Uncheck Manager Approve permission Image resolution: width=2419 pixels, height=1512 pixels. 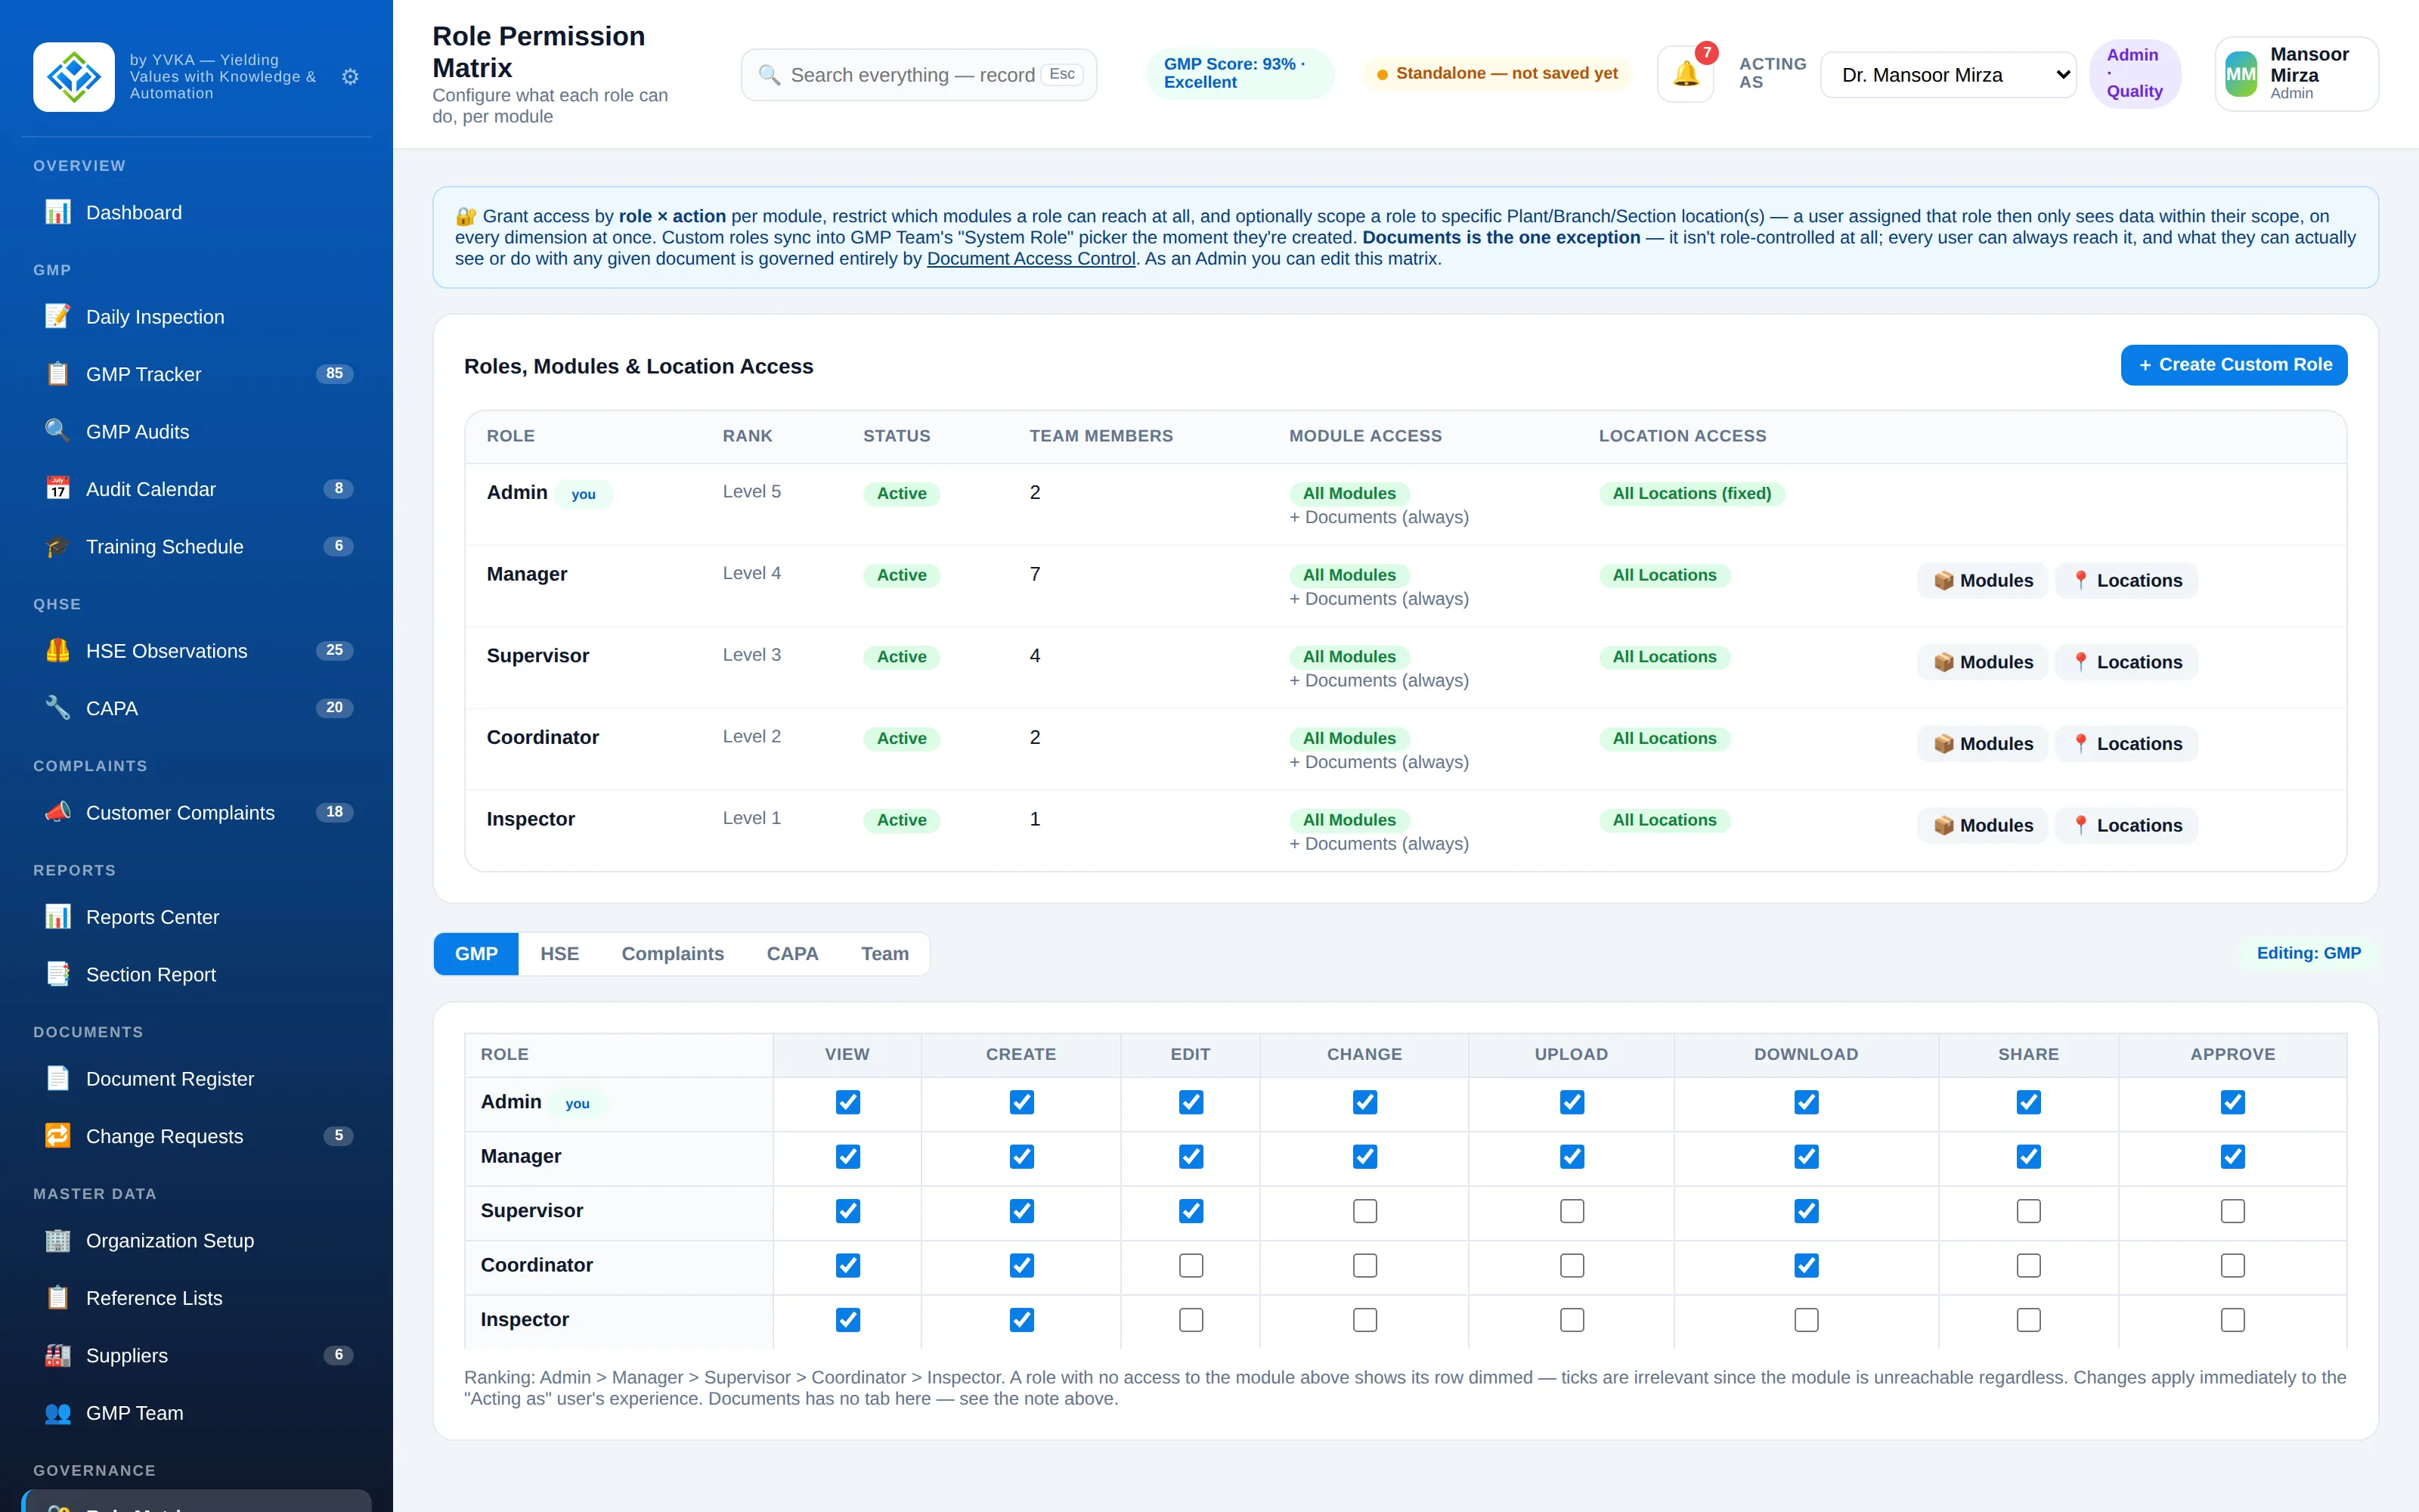click(x=2232, y=1157)
